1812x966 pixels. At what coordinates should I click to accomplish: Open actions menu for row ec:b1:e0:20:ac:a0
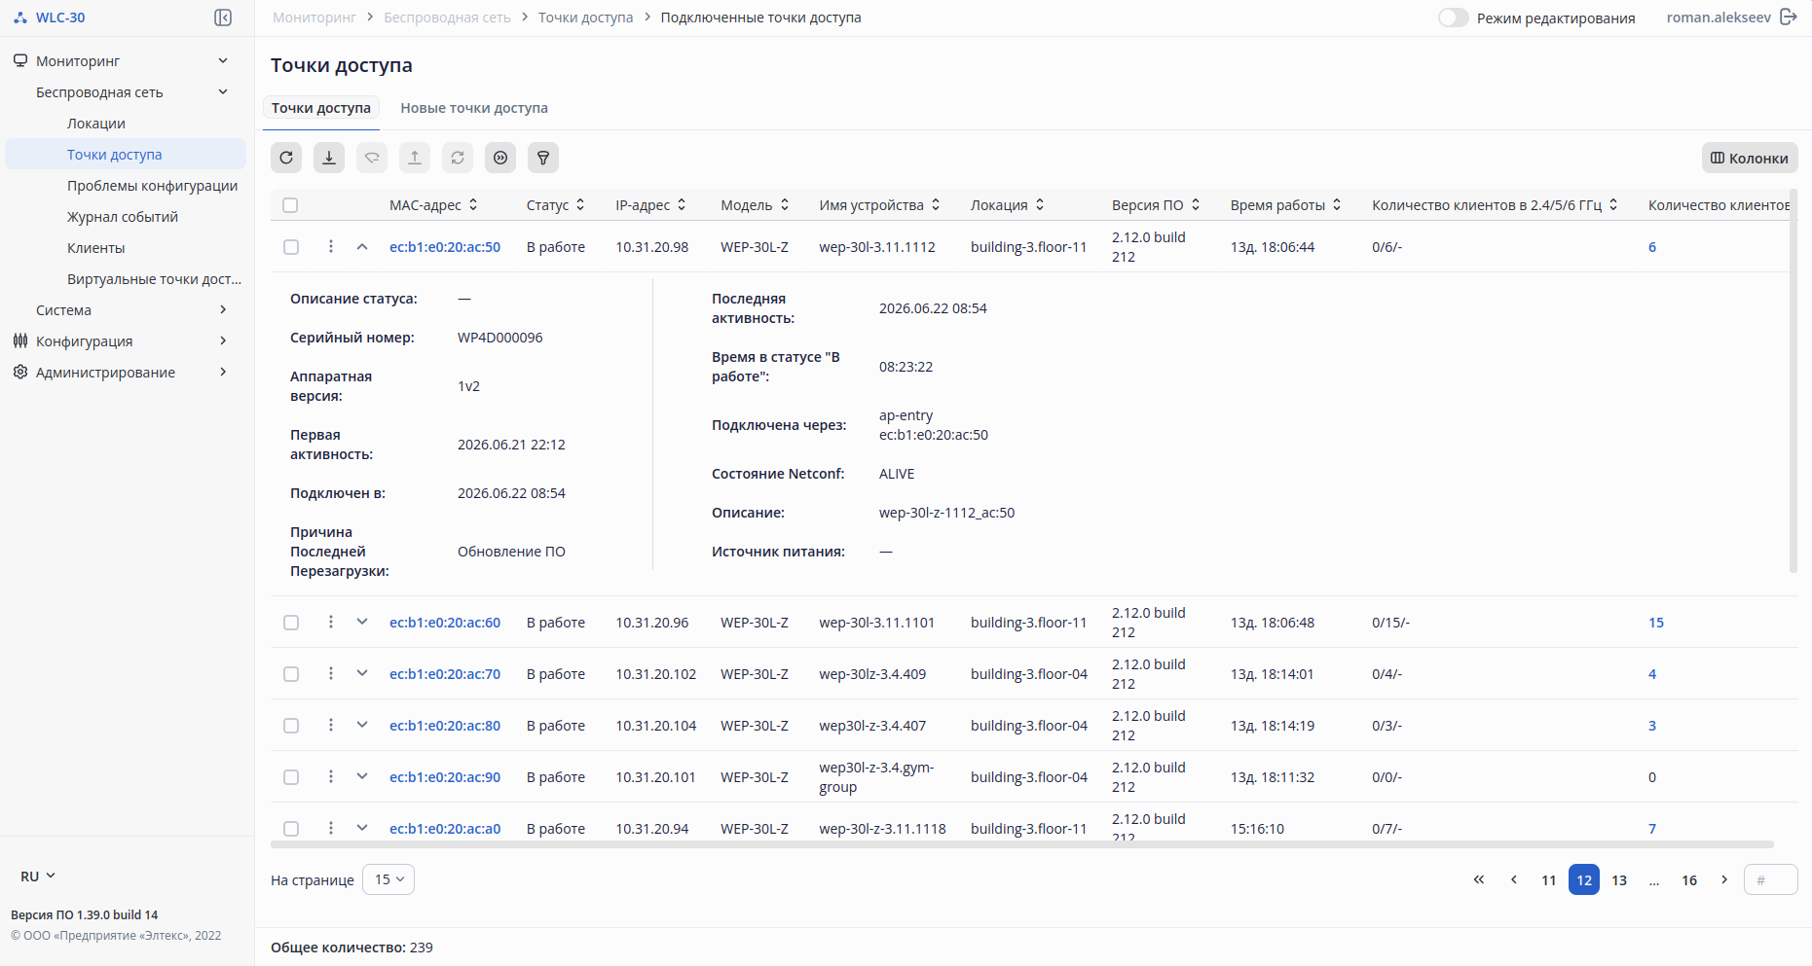pyautogui.click(x=331, y=828)
